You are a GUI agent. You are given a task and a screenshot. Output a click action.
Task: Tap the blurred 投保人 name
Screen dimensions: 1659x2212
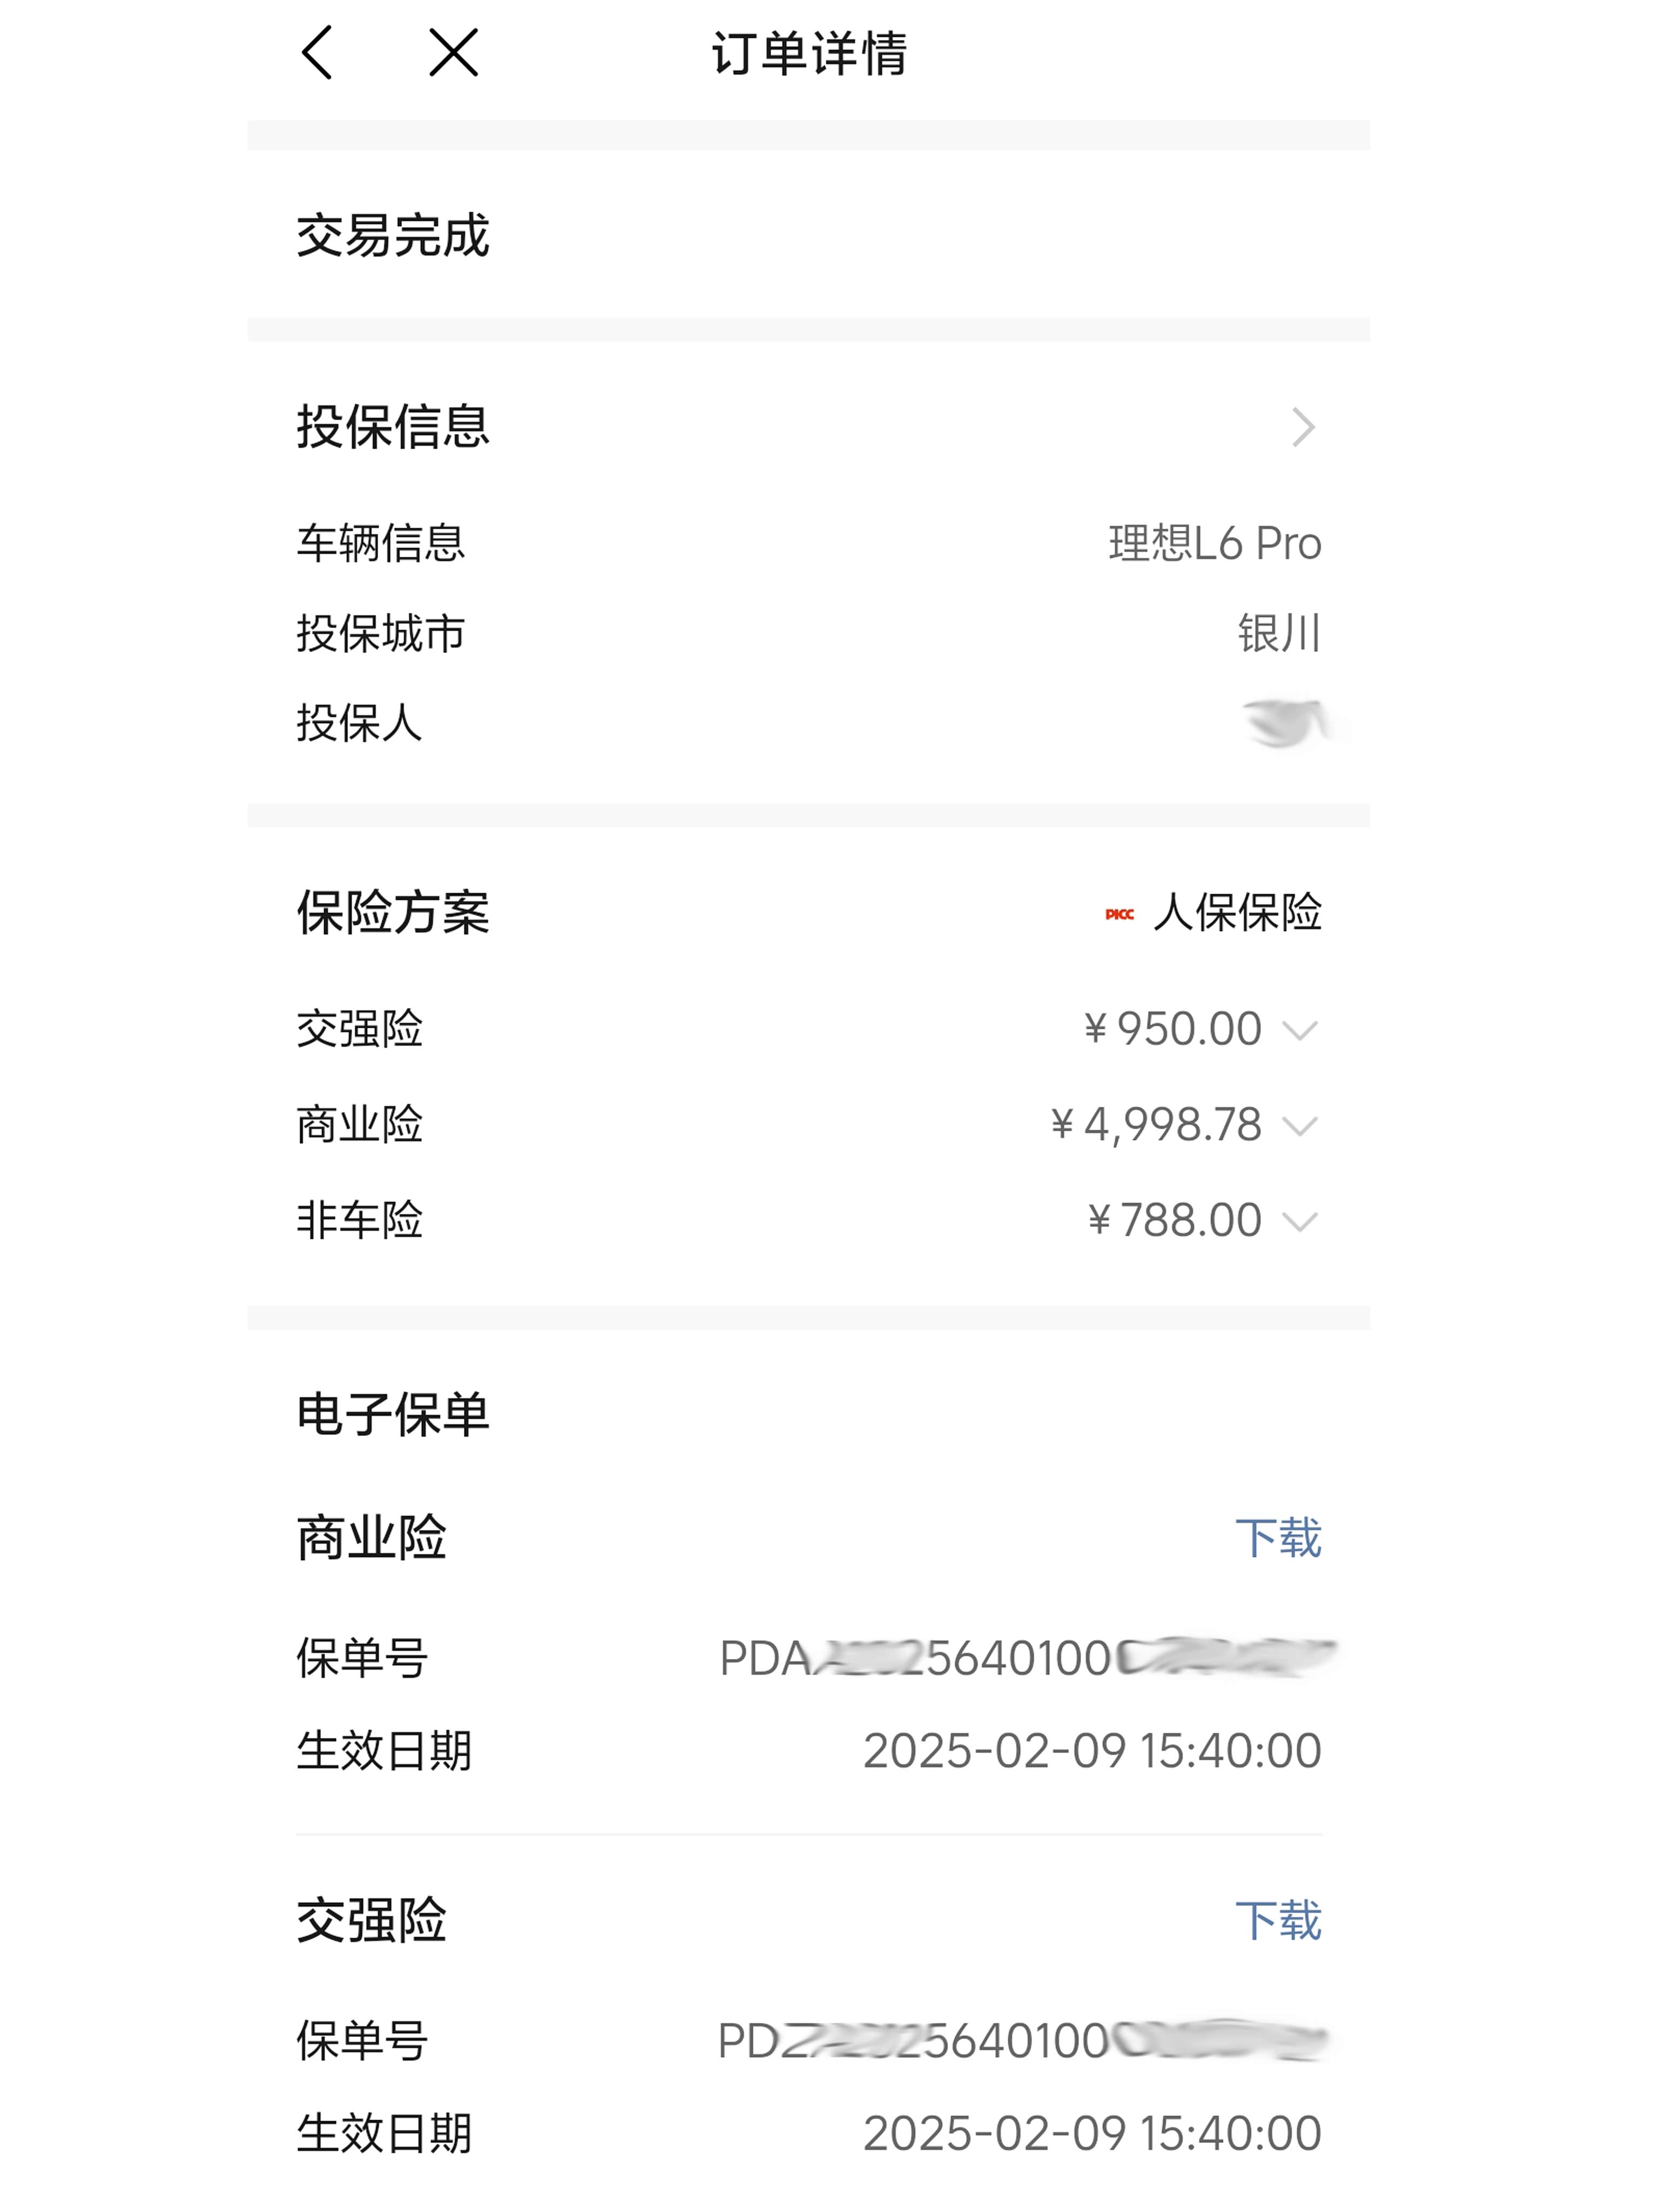pyautogui.click(x=1284, y=723)
